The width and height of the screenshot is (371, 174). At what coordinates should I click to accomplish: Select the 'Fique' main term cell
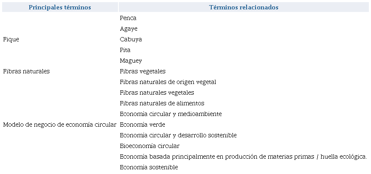click(11, 39)
